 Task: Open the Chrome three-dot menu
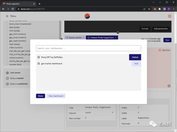click(x=174, y=9)
